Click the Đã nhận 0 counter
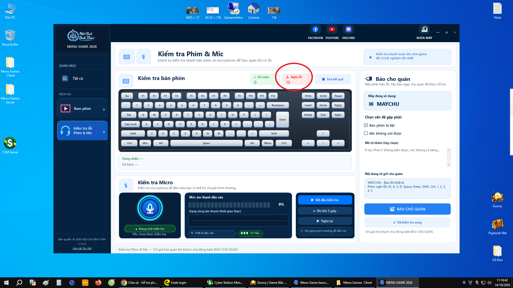Screen dimensions: 513x288 [265, 79]
